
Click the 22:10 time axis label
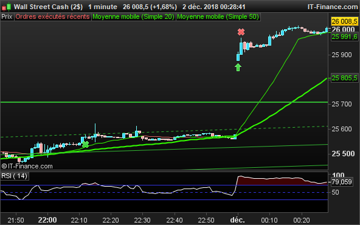point(79,220)
